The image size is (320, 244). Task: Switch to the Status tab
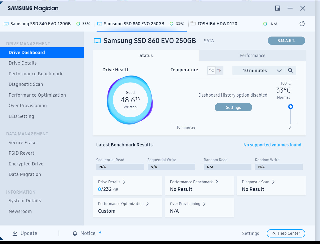pyautogui.click(x=146, y=56)
